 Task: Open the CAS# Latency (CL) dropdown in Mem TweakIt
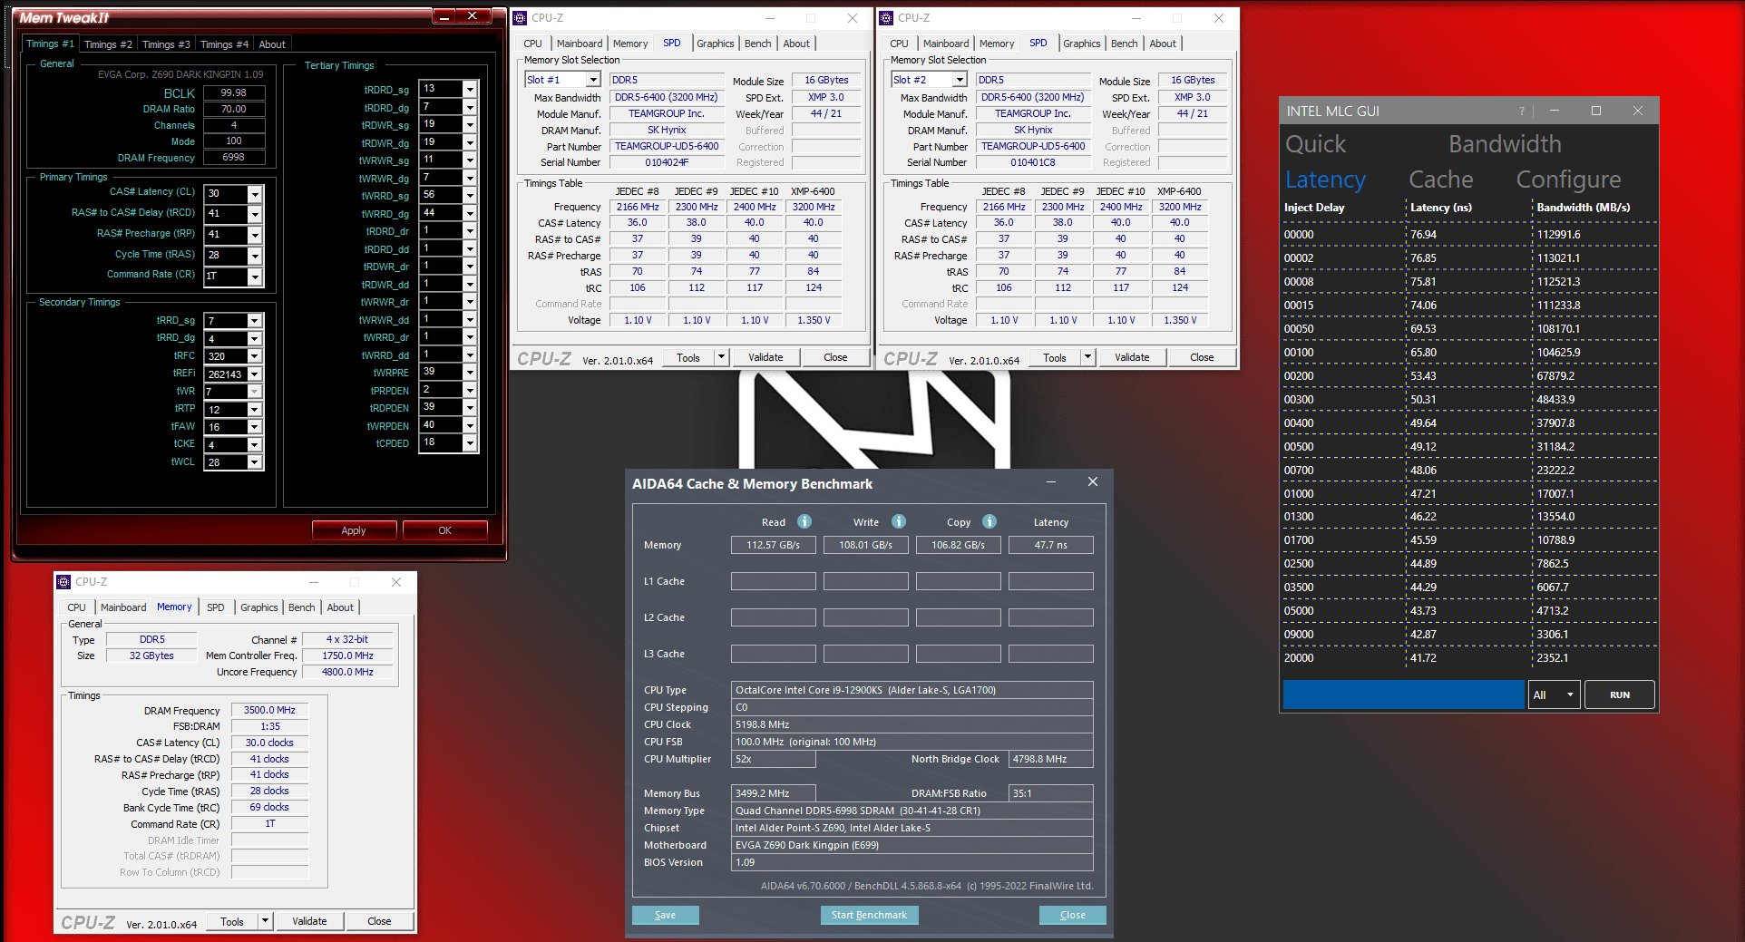[x=255, y=194]
